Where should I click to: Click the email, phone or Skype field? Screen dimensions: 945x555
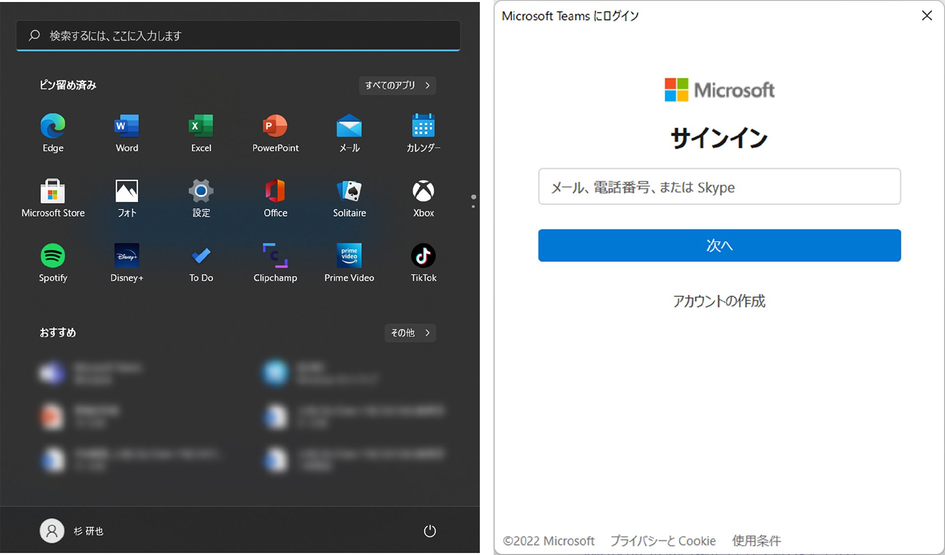(x=719, y=187)
